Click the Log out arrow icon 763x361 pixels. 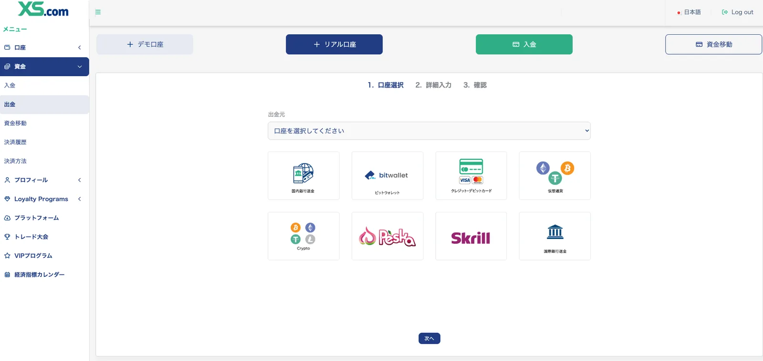[x=725, y=12]
